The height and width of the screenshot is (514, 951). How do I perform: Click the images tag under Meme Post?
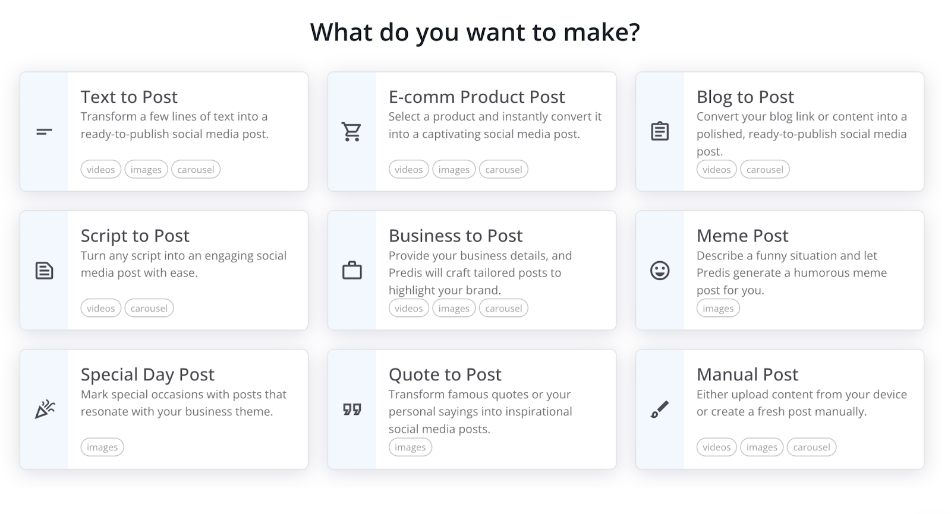718,309
